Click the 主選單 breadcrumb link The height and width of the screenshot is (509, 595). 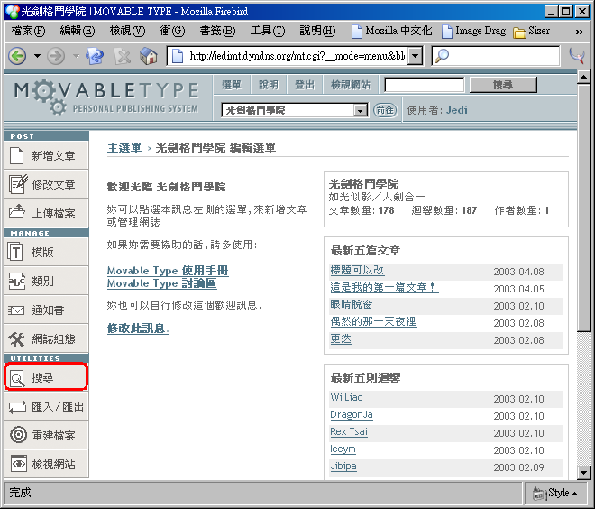(124, 148)
